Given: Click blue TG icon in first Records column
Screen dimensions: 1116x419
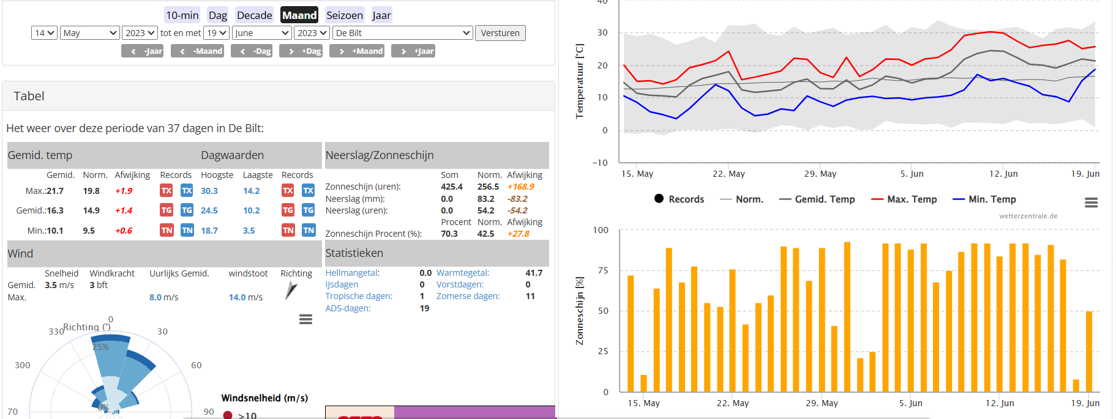Looking at the screenshot, I should point(187,210).
